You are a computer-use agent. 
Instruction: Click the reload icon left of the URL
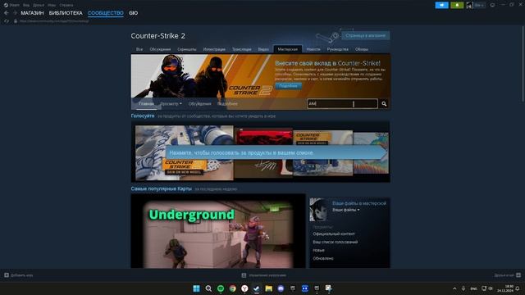pos(6,20)
